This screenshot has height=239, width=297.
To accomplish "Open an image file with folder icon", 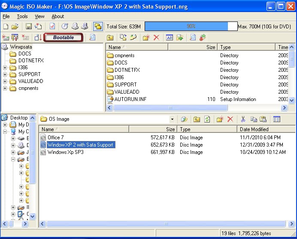I will coord(15,26).
